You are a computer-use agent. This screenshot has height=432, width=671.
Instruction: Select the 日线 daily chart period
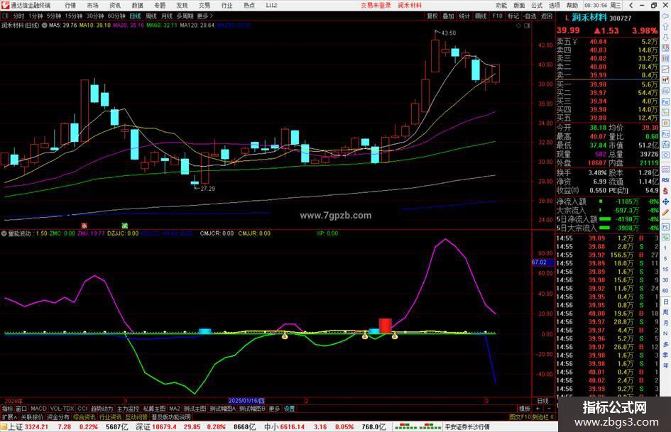135,16
